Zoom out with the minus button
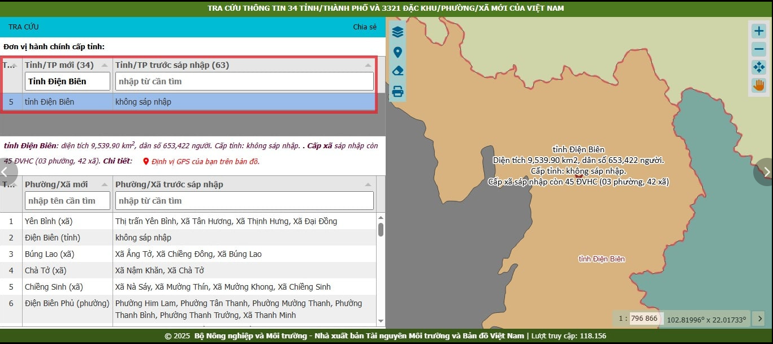The width and height of the screenshot is (773, 344). point(758,49)
